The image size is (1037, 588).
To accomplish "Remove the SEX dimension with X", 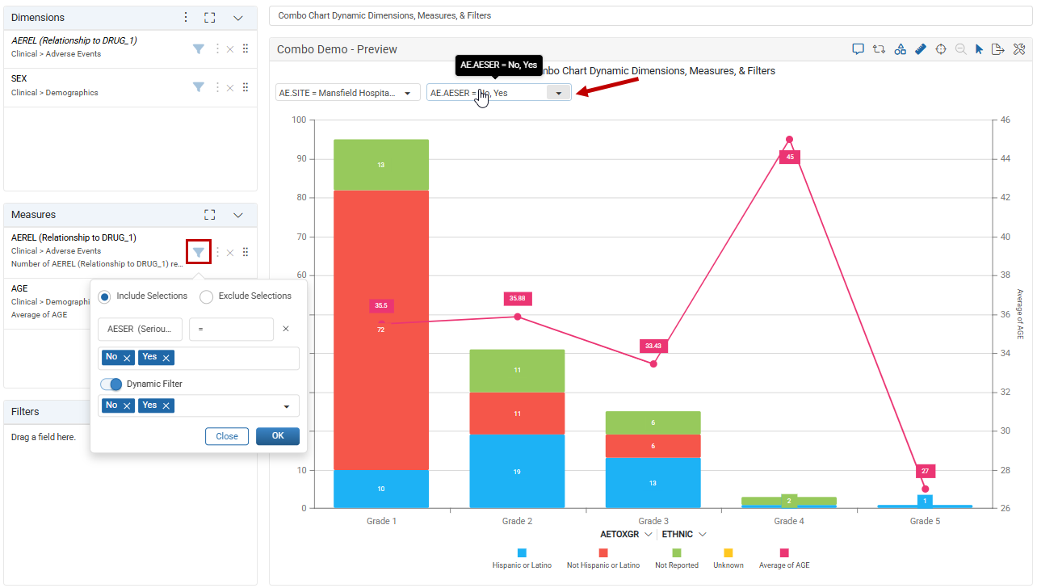I will (x=230, y=87).
